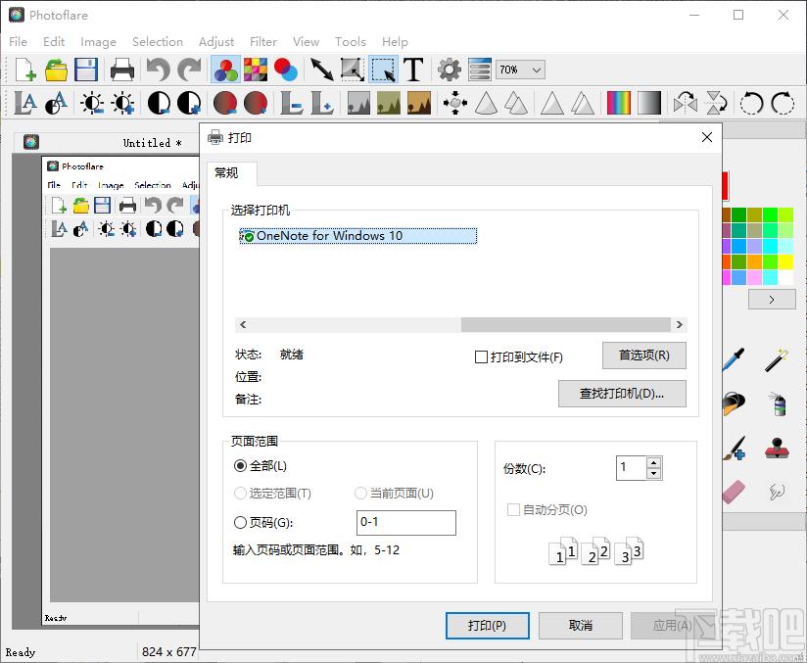807x663 pixels.
Task: Select the magic wand tool
Action: pyautogui.click(x=778, y=358)
